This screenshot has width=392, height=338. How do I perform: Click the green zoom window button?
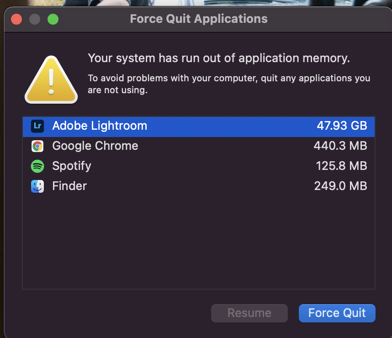coord(53,19)
